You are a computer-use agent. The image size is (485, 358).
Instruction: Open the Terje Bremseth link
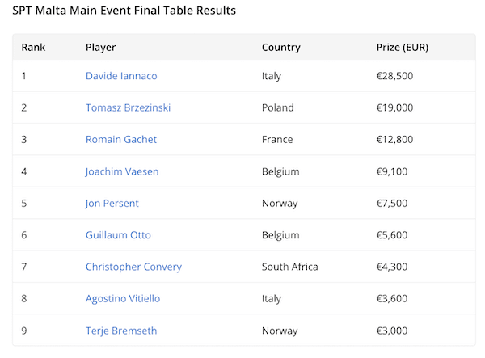coord(120,331)
